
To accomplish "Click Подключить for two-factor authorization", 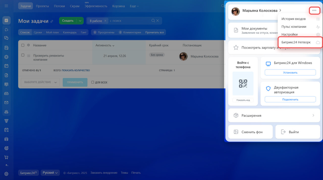I will pyautogui.click(x=290, y=99).
